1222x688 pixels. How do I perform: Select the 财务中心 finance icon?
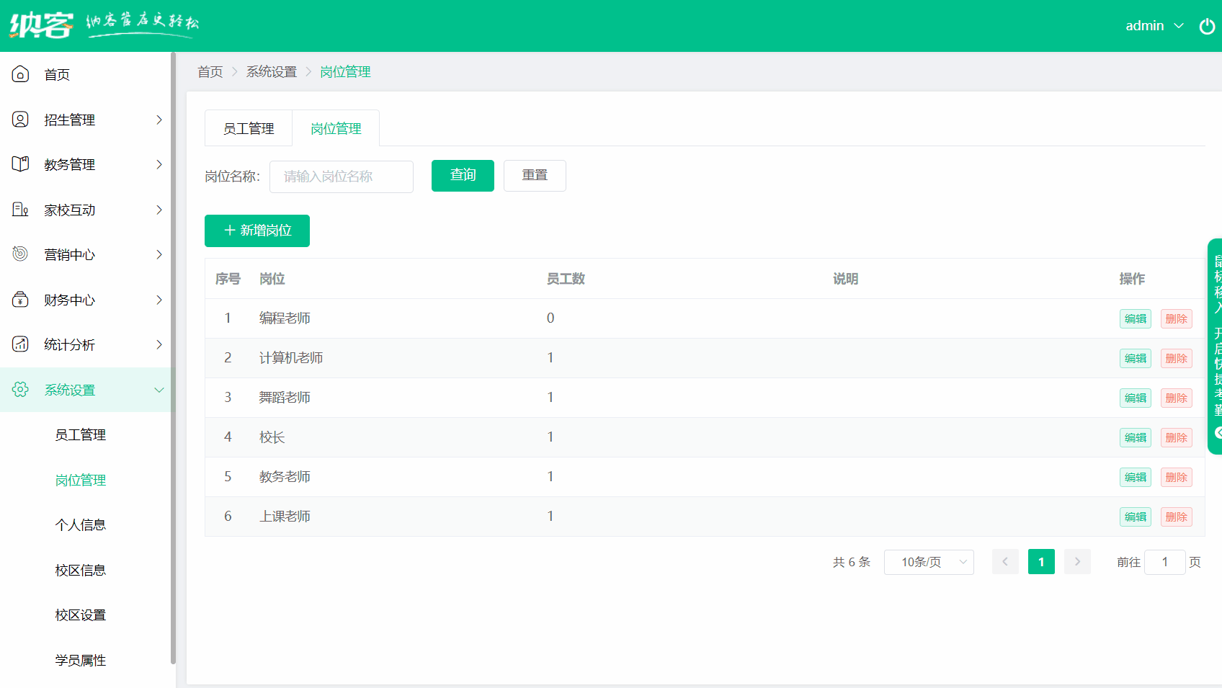[x=20, y=300]
